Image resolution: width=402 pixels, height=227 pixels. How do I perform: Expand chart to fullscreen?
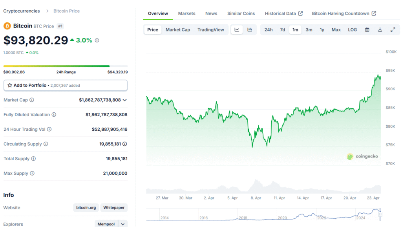point(393,30)
